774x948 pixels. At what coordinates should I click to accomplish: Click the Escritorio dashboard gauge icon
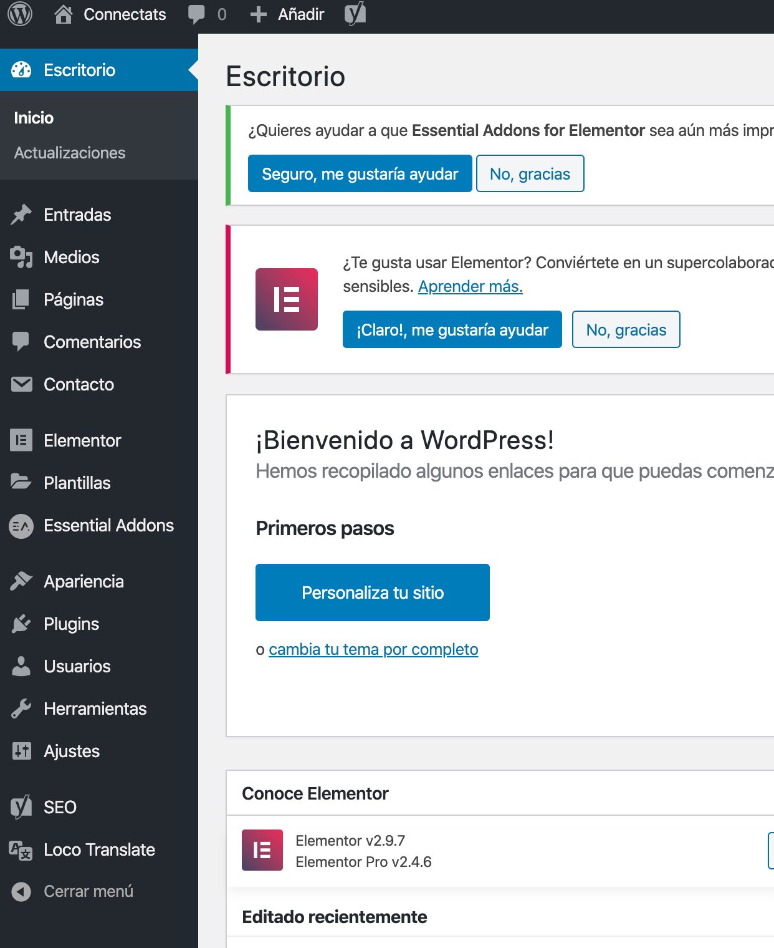click(21, 70)
